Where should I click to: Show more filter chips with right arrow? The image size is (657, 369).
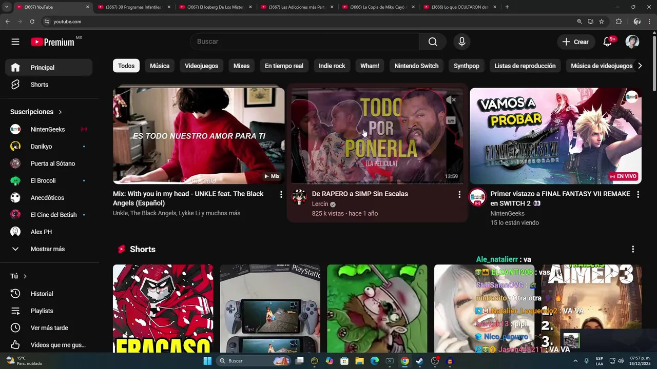(x=640, y=66)
